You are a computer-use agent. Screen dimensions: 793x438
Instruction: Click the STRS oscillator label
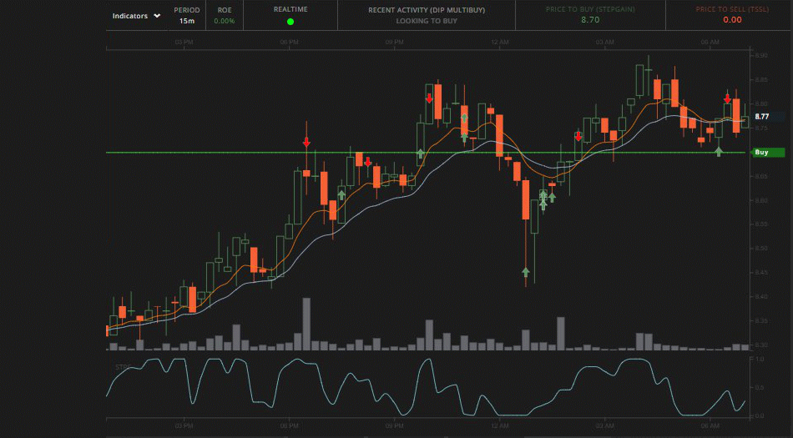(x=123, y=367)
